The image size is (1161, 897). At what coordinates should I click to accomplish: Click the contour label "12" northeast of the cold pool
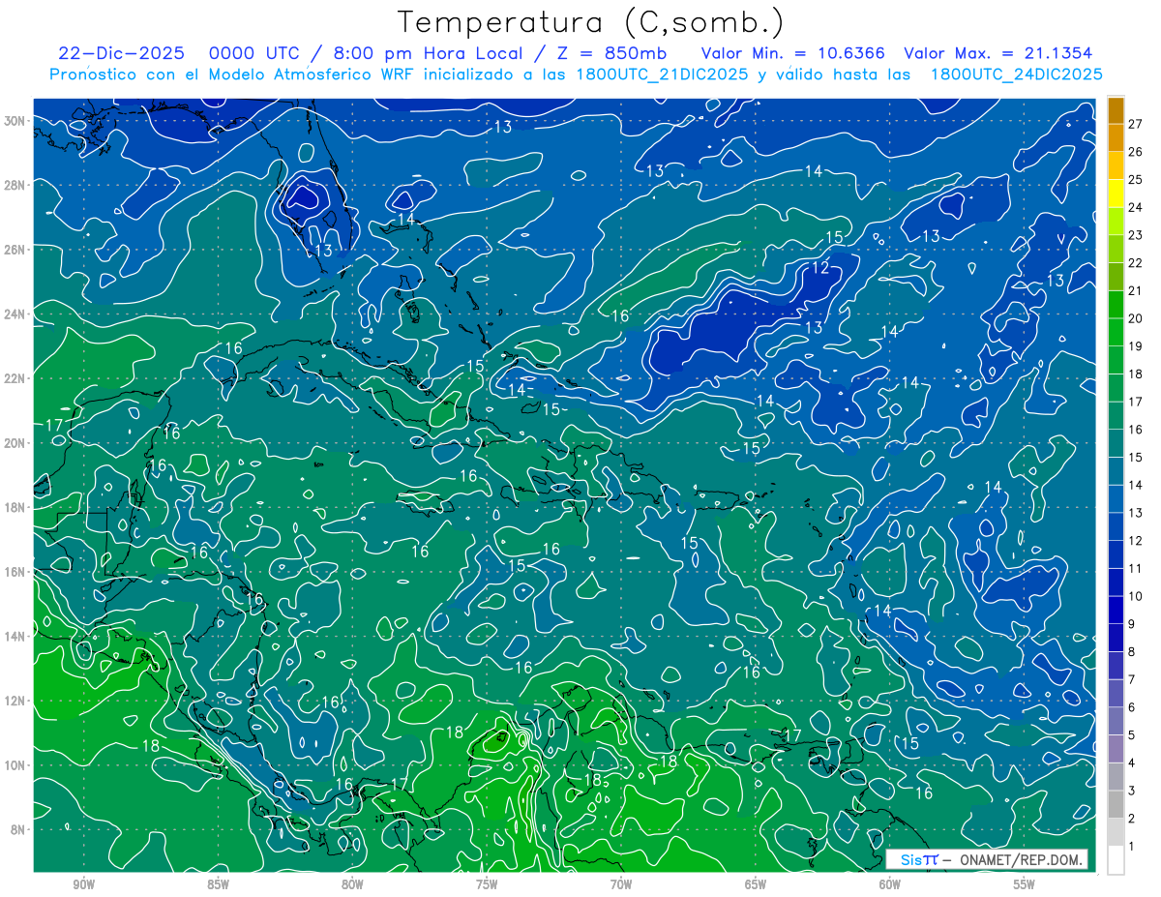(x=819, y=268)
